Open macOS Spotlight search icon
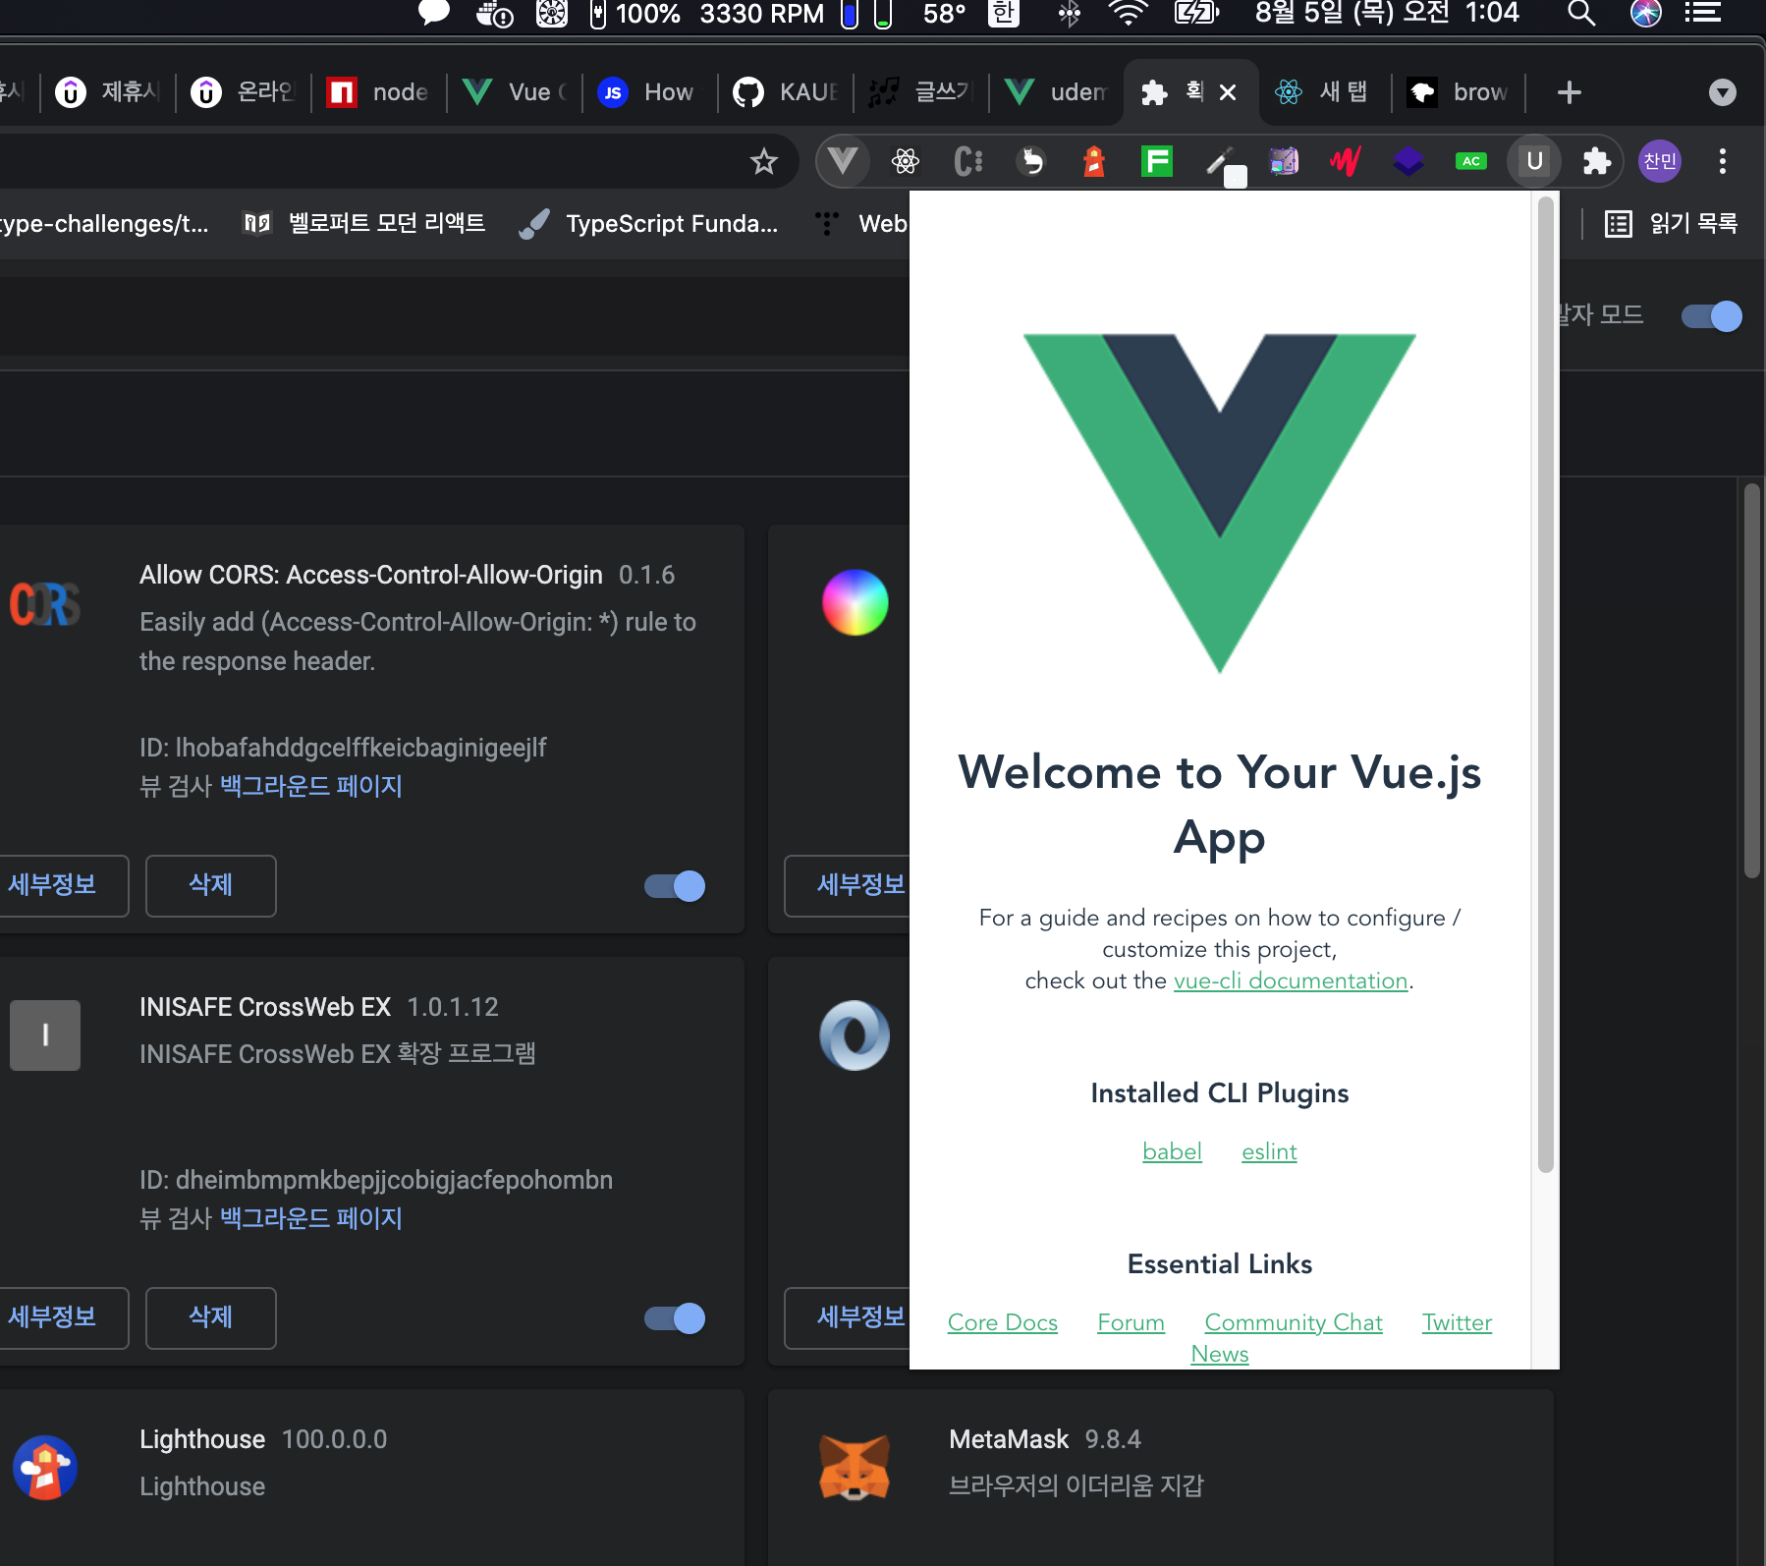The image size is (1766, 1566). tap(1580, 14)
